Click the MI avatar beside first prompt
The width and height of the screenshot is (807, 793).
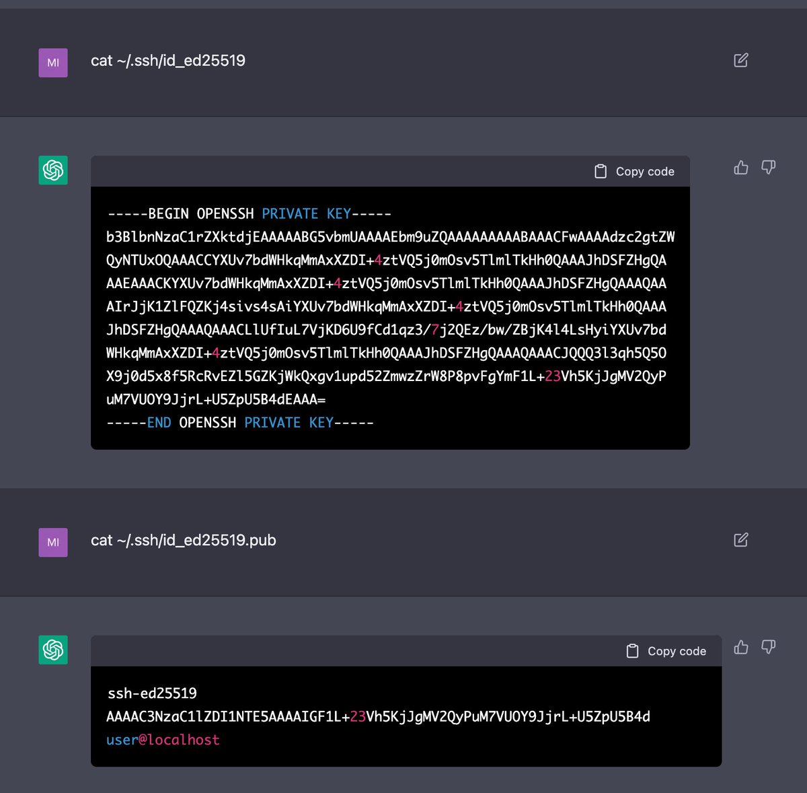tap(53, 63)
